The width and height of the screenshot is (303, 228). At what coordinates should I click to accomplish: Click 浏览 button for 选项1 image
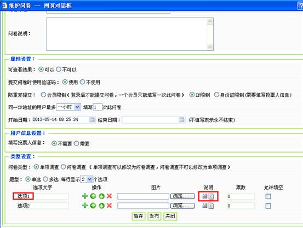coord(182,196)
